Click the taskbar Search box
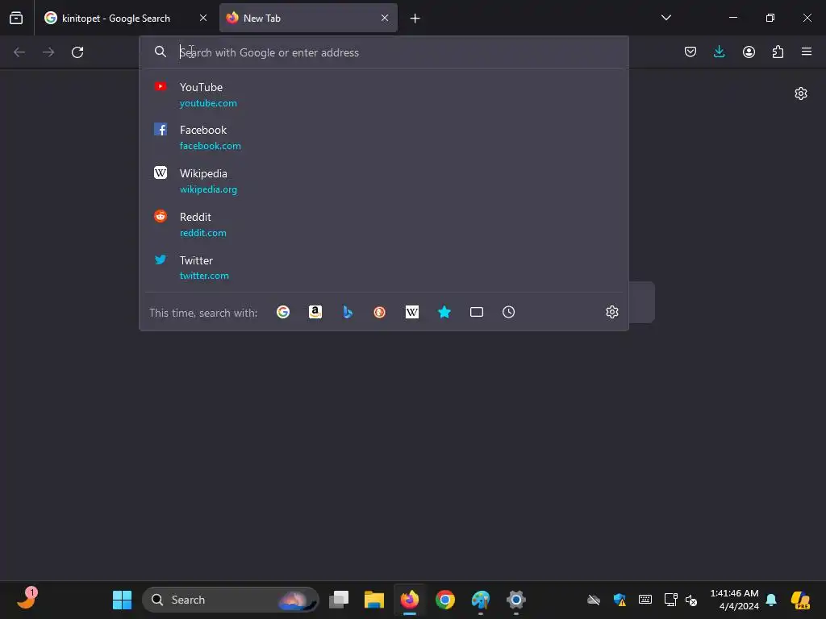826x619 pixels. (230, 600)
